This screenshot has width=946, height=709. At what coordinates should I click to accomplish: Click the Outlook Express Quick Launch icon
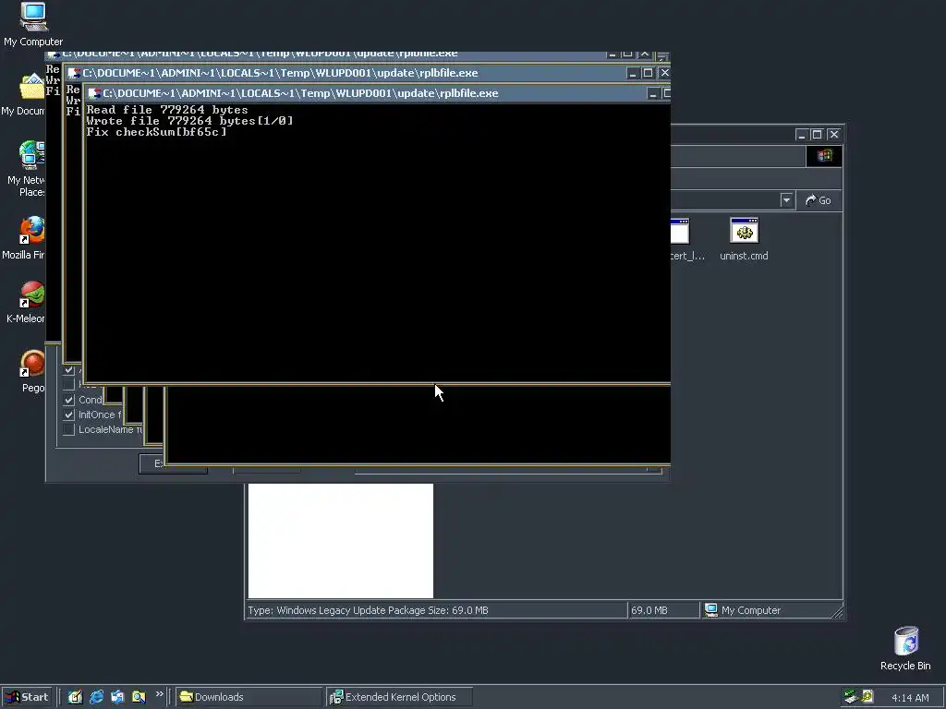117,697
